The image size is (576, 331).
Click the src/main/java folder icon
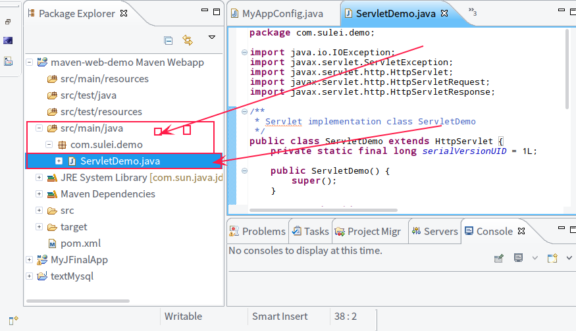click(52, 128)
